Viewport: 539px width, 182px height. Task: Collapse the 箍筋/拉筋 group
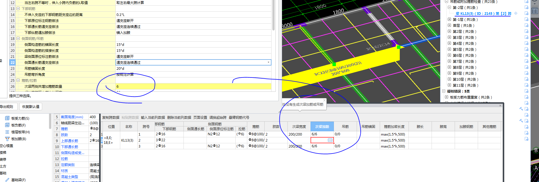tap(18, 80)
